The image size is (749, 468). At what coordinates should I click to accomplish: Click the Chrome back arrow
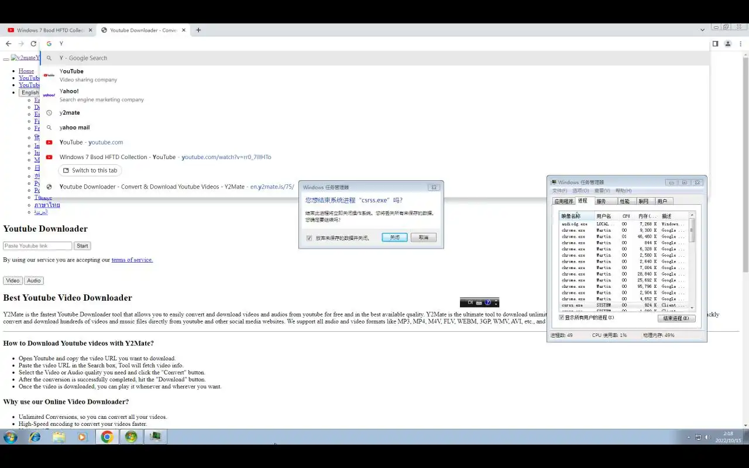coord(8,44)
